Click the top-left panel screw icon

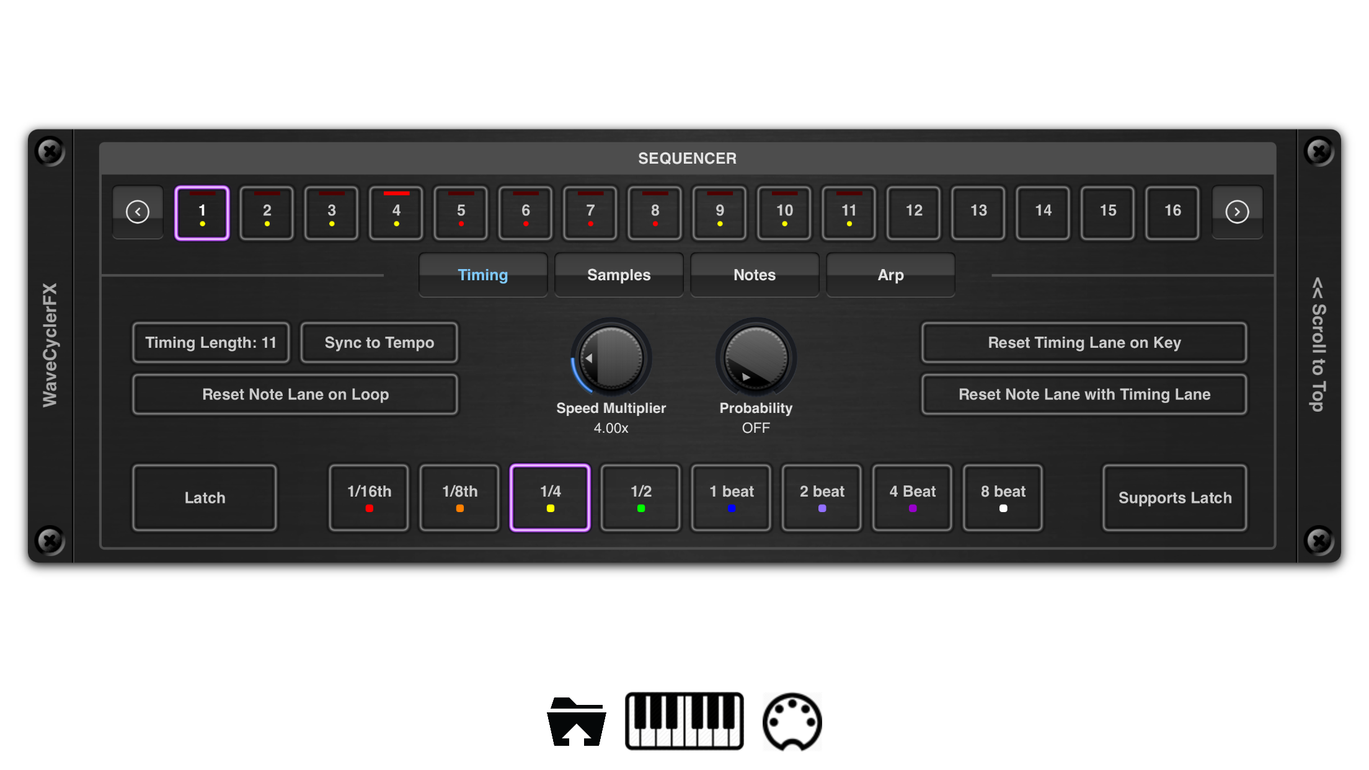click(x=50, y=151)
